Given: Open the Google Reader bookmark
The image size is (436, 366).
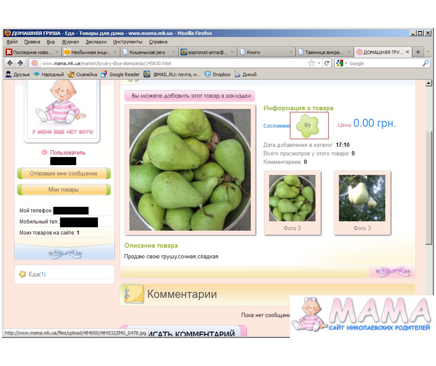Looking at the screenshot, I should pyautogui.click(x=120, y=74).
